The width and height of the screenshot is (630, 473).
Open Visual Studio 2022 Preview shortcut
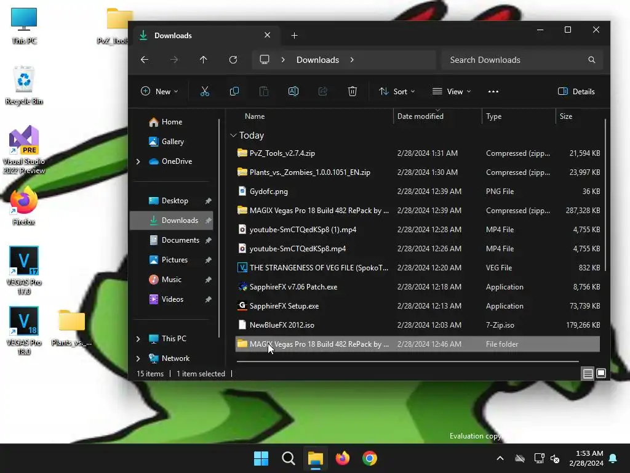click(x=24, y=149)
